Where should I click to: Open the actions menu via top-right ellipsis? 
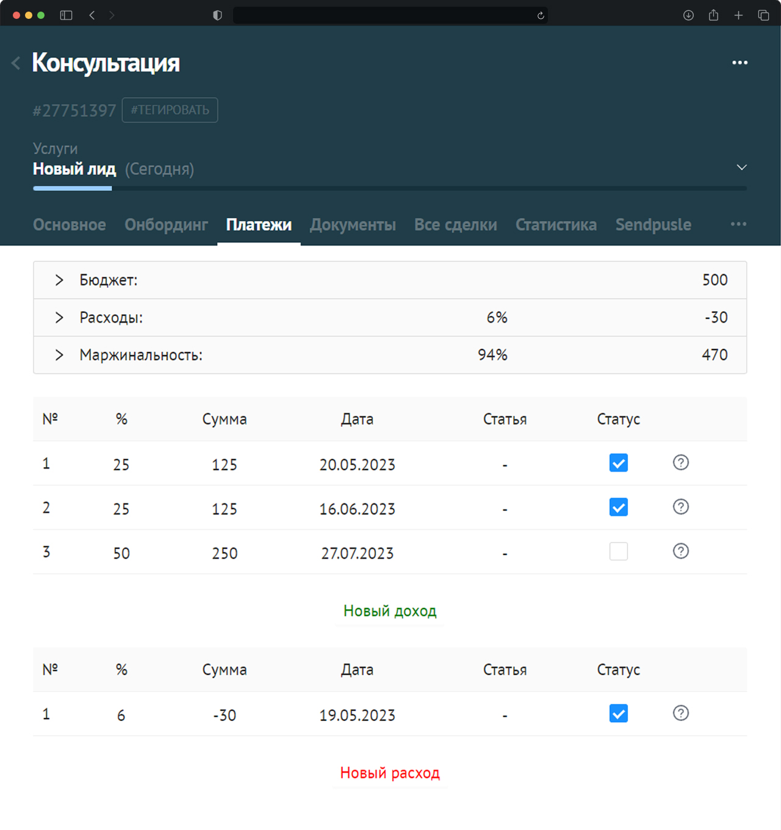coord(740,62)
